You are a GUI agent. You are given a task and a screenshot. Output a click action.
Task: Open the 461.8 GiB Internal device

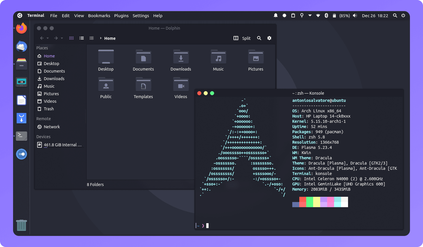60,145
